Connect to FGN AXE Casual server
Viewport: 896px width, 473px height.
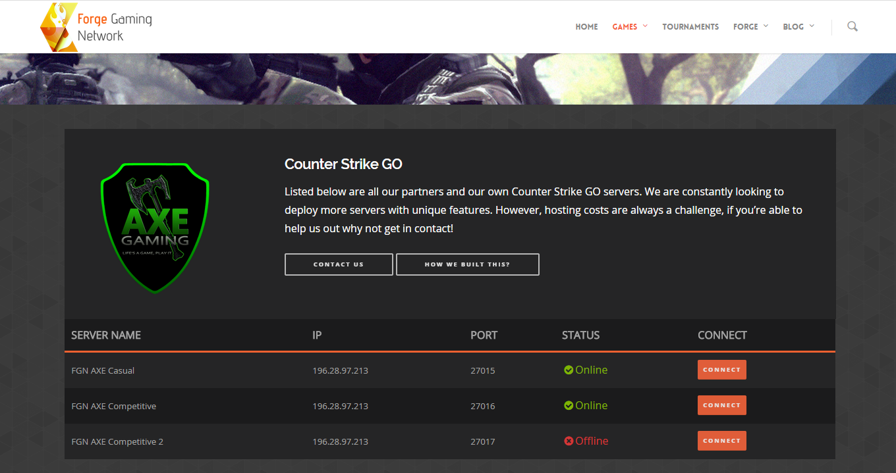pyautogui.click(x=722, y=370)
